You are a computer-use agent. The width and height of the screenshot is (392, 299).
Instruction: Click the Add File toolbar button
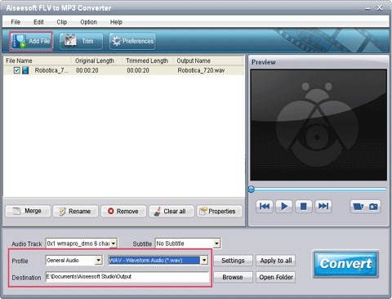pos(31,41)
